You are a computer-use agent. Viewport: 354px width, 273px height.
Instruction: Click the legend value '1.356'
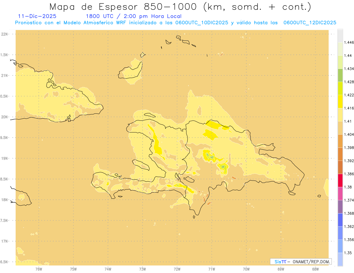point(349,240)
